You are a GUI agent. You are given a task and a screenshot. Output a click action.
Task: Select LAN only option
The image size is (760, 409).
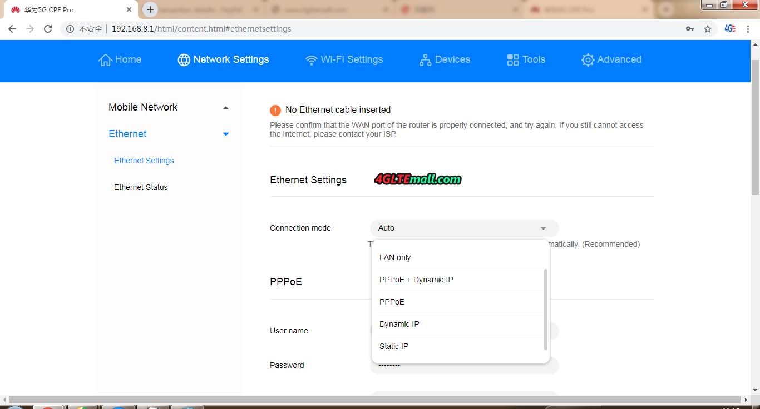[395, 257]
